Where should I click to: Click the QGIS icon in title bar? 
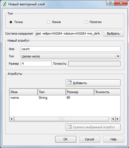pyautogui.click(x=5, y=4)
